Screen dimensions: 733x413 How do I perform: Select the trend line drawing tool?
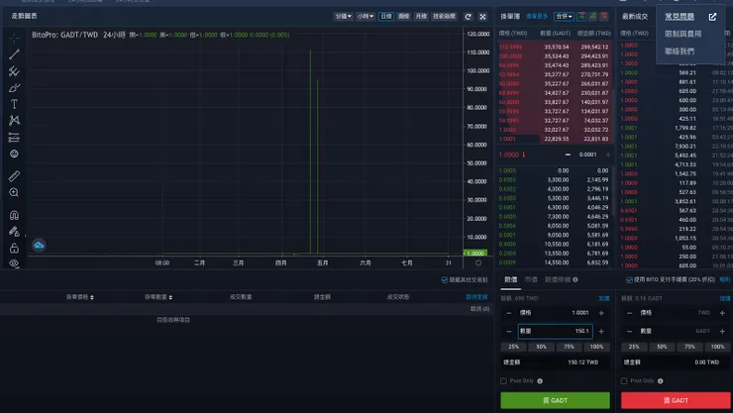pyautogui.click(x=14, y=54)
